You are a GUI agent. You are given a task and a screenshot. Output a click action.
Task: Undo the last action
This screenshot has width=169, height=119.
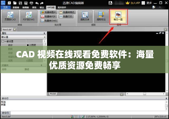coord(37,3)
